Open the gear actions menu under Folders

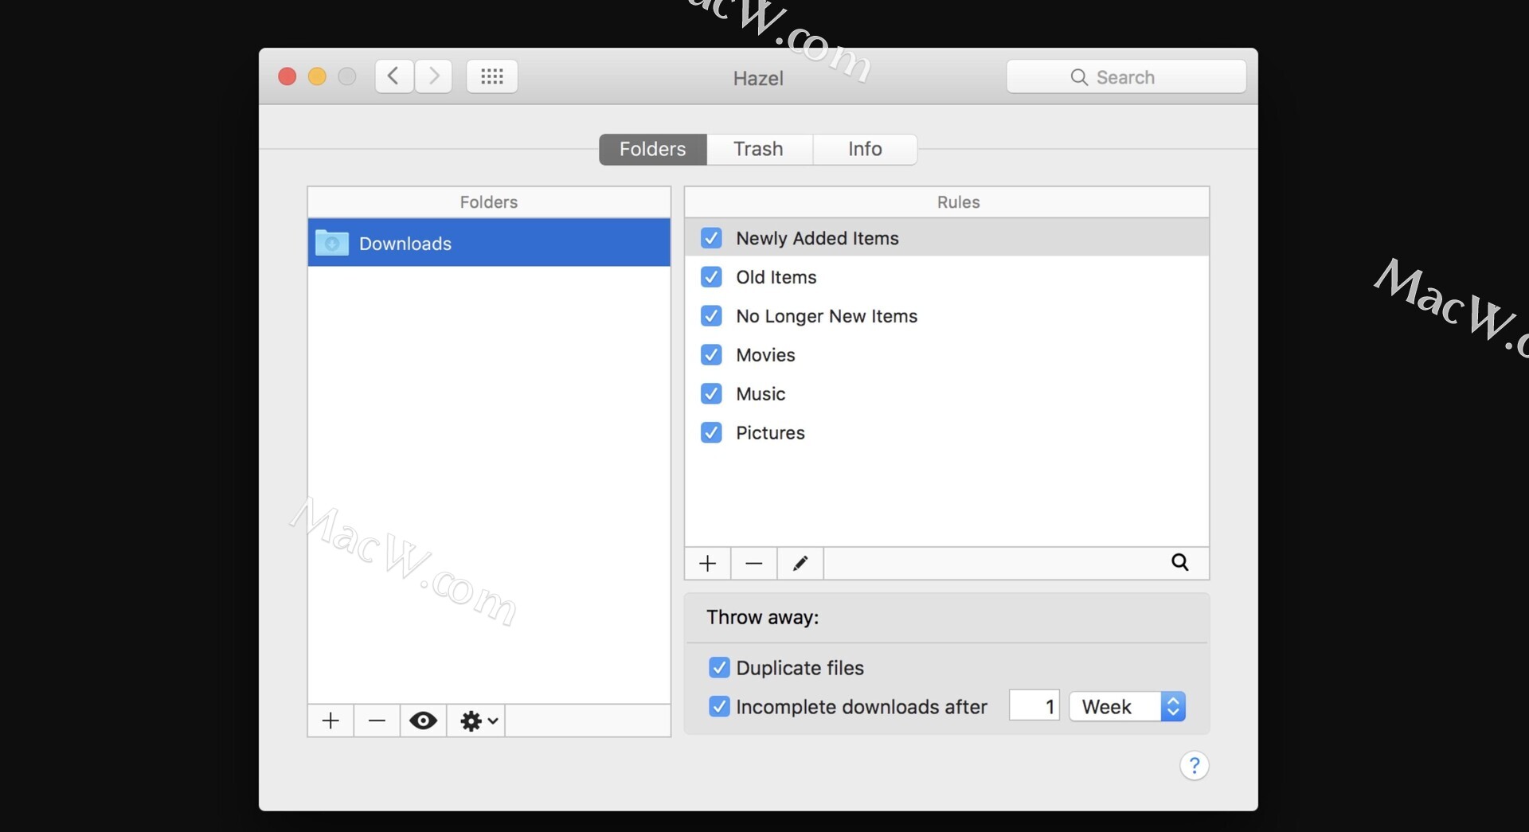(478, 721)
